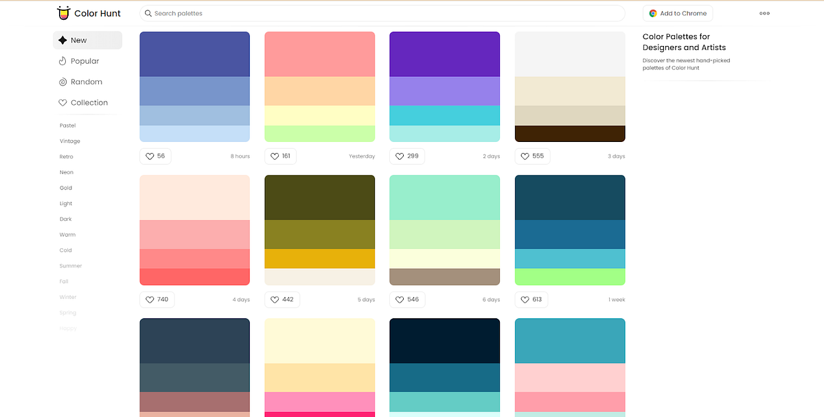Select the Neon color filter
824x417 pixels.
tap(66, 172)
